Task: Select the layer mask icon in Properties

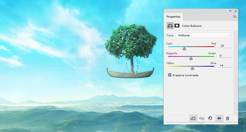Action: click(x=177, y=25)
